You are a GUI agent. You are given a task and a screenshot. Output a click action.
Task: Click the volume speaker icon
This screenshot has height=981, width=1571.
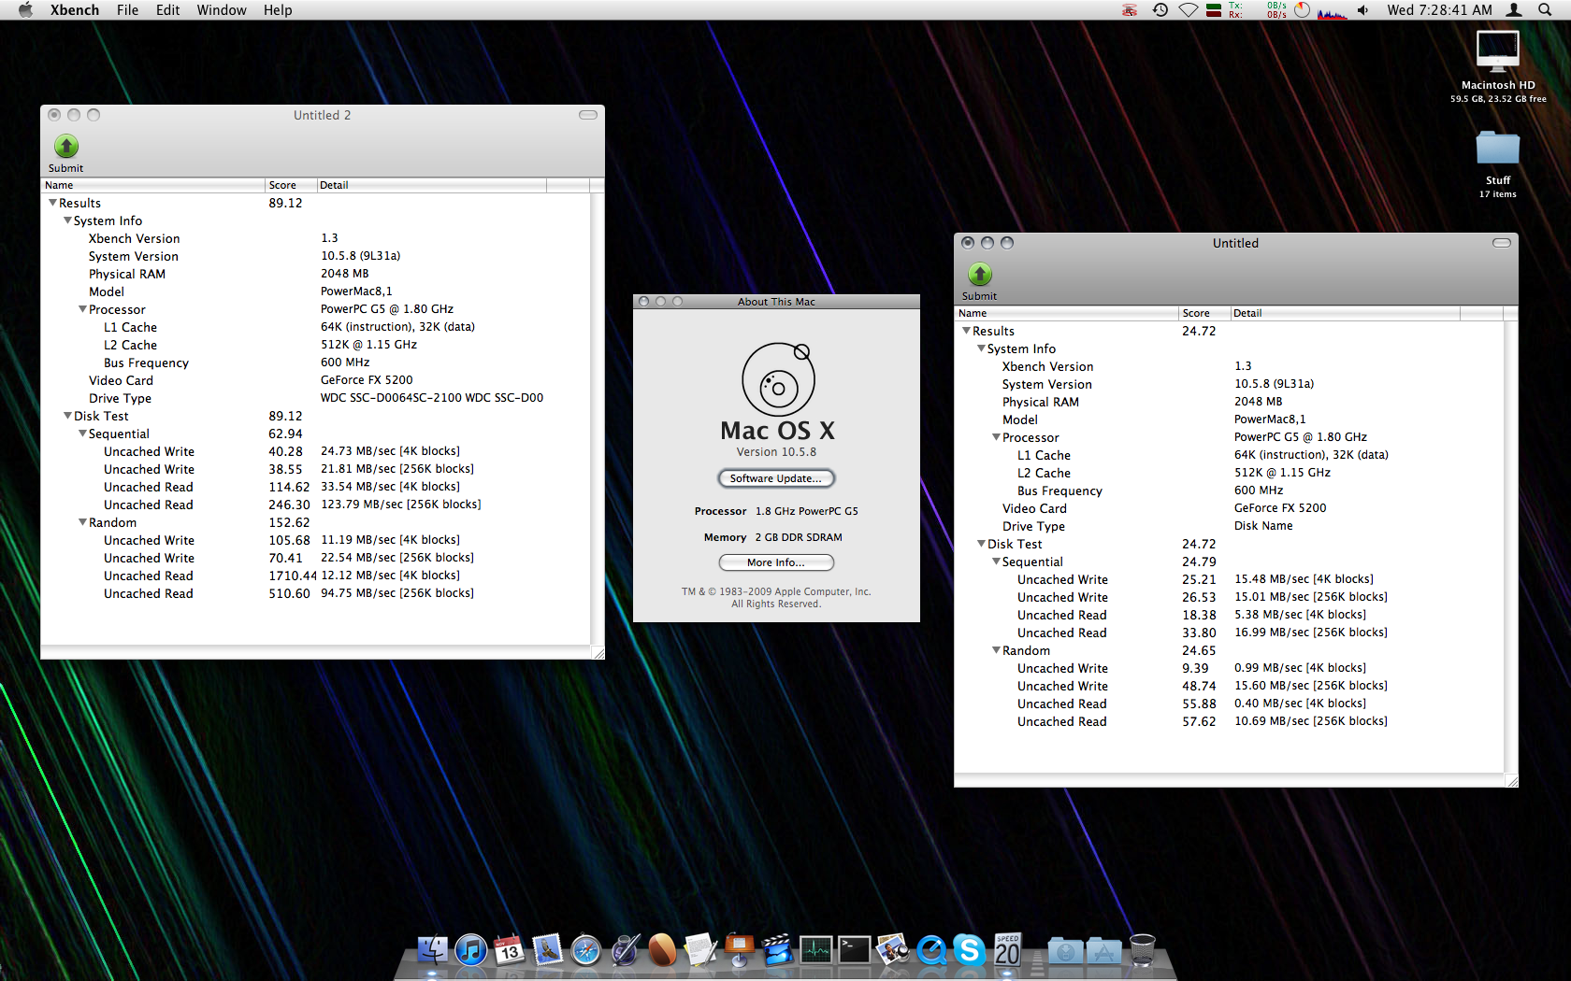pyautogui.click(x=1363, y=9)
